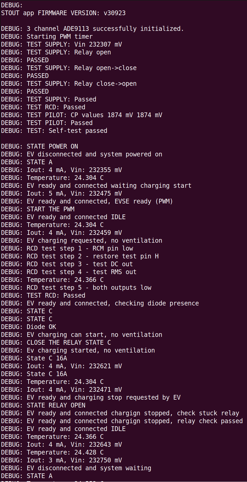Click the ADE9113 successfully initialized message
Viewport: 247px width, 482px height.
pyautogui.click(x=92, y=29)
